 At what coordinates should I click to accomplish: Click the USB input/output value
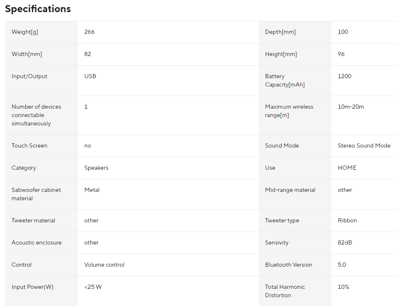90,76
